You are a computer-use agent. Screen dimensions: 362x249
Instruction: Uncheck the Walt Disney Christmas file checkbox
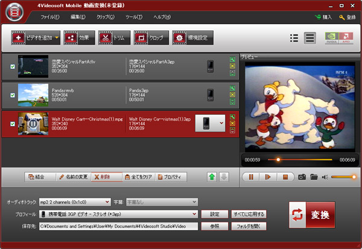tap(13, 124)
